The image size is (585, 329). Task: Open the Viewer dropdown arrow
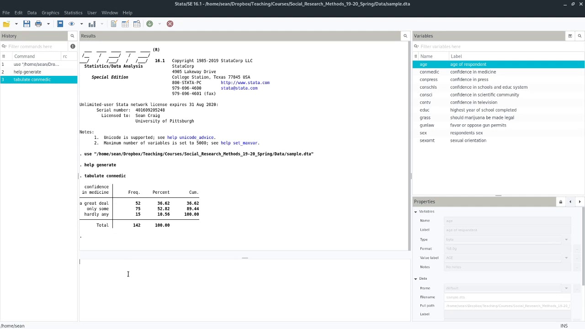[81, 24]
